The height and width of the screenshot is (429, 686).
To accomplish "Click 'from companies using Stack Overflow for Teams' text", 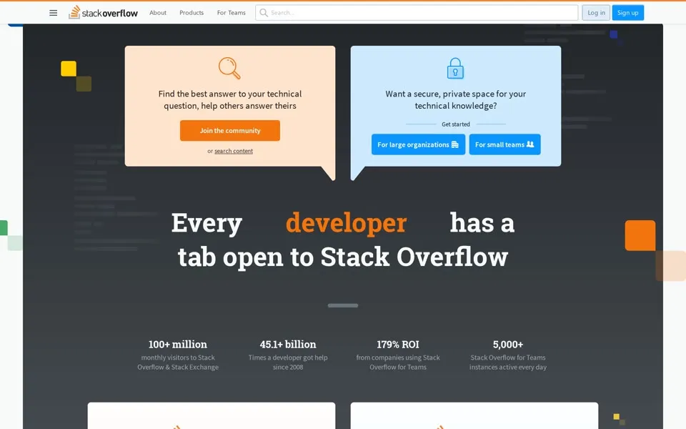I will (398, 363).
